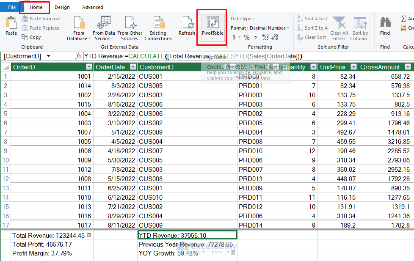
Task: Click Quantity cell 12
Action: point(299,151)
